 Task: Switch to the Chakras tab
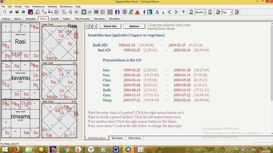pos(6,19)
